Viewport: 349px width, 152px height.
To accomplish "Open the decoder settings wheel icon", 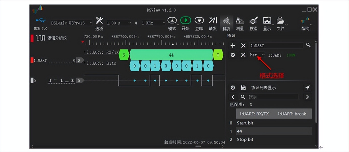I will click(x=233, y=55).
